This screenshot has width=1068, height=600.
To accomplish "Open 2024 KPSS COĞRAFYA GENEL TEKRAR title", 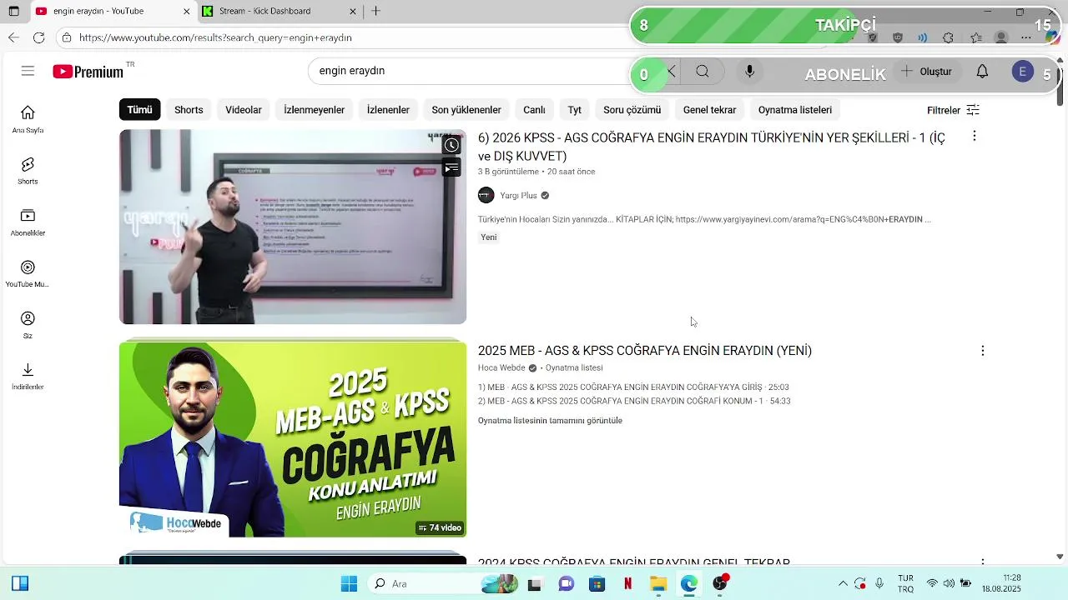I will pos(634,562).
